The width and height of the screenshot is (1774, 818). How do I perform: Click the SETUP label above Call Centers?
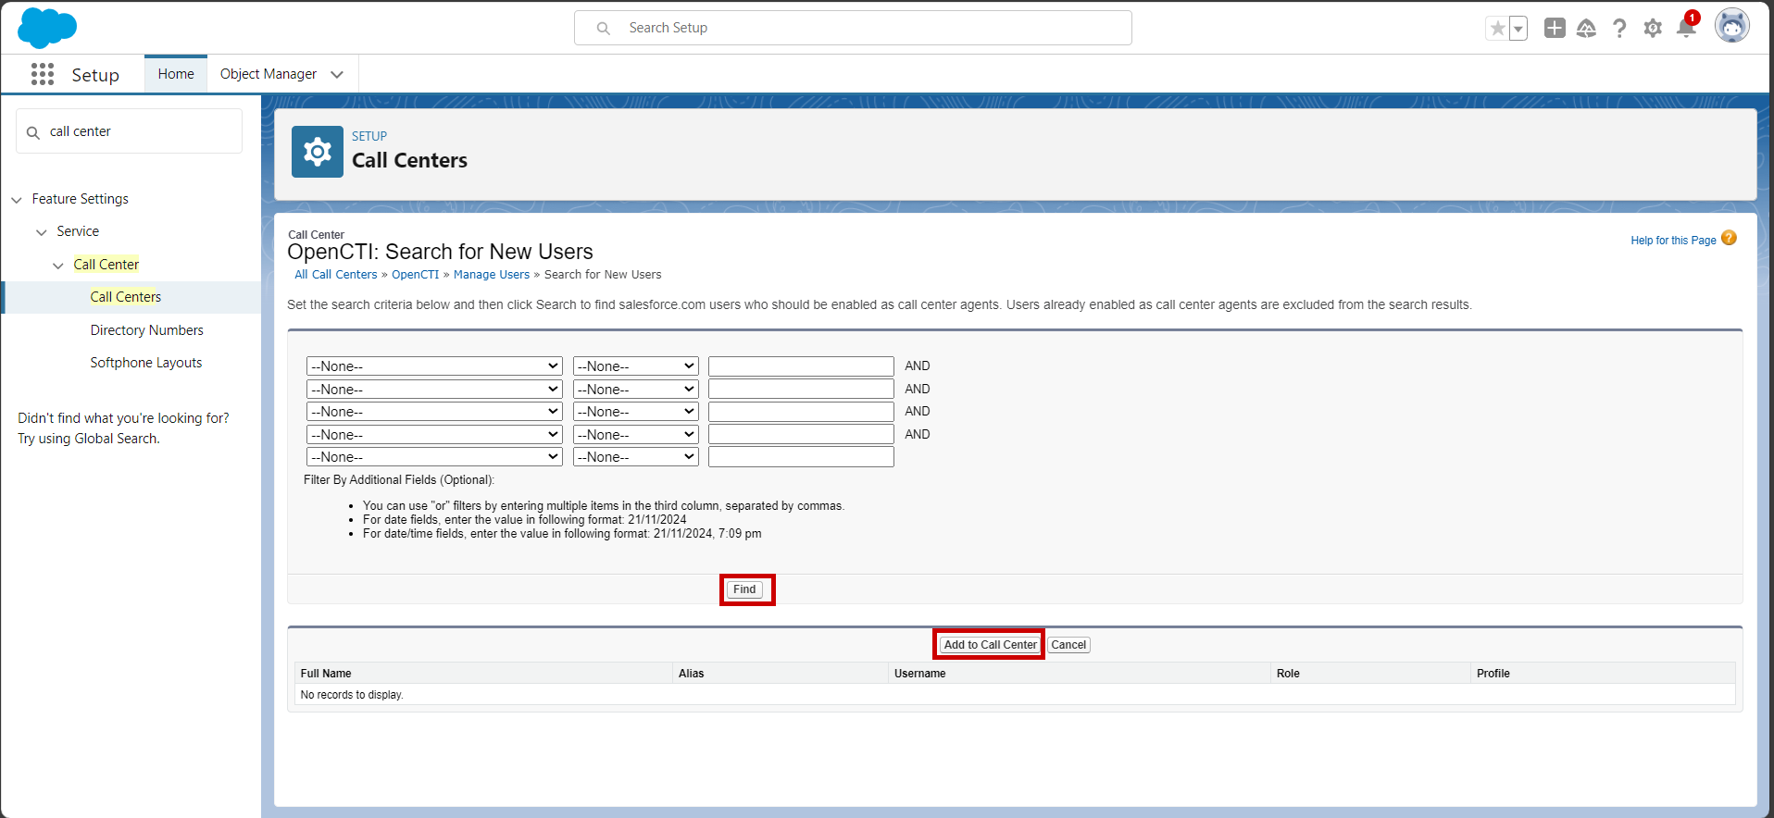pyautogui.click(x=369, y=136)
